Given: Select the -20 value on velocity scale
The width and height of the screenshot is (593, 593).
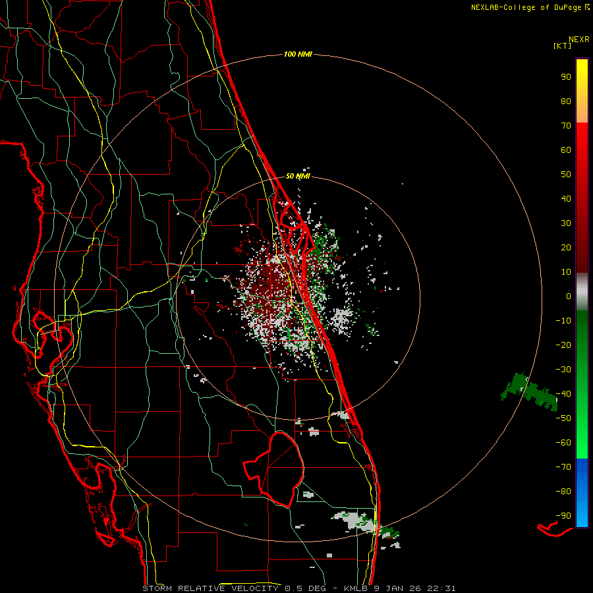Looking at the screenshot, I should (563, 345).
